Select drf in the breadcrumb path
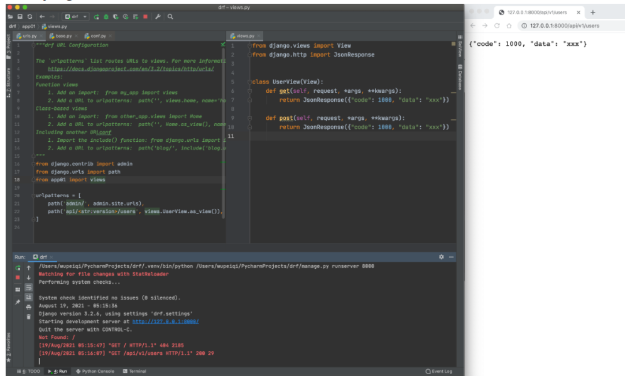 13,26
